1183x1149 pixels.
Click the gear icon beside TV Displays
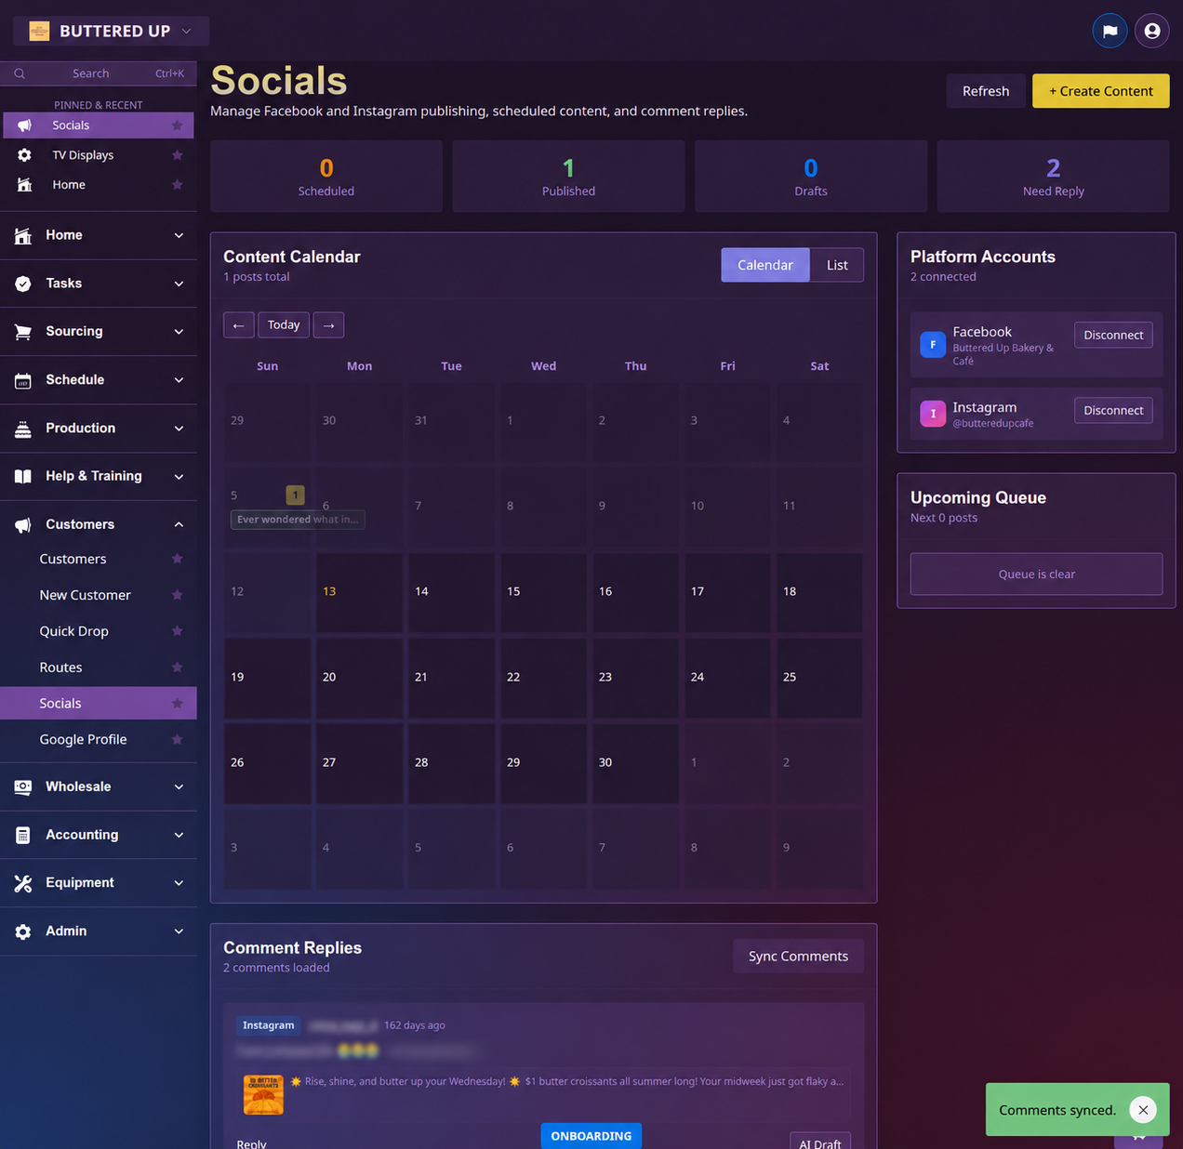click(x=24, y=155)
